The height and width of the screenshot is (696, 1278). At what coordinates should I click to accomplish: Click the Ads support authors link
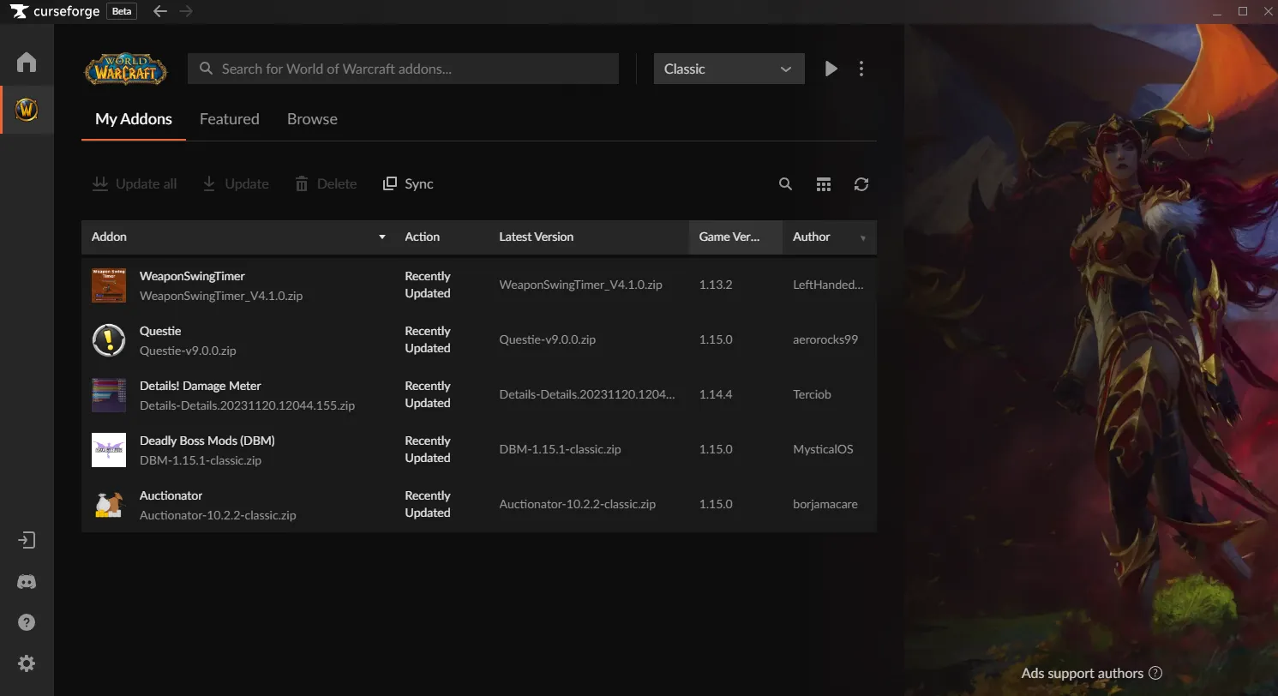(1082, 673)
